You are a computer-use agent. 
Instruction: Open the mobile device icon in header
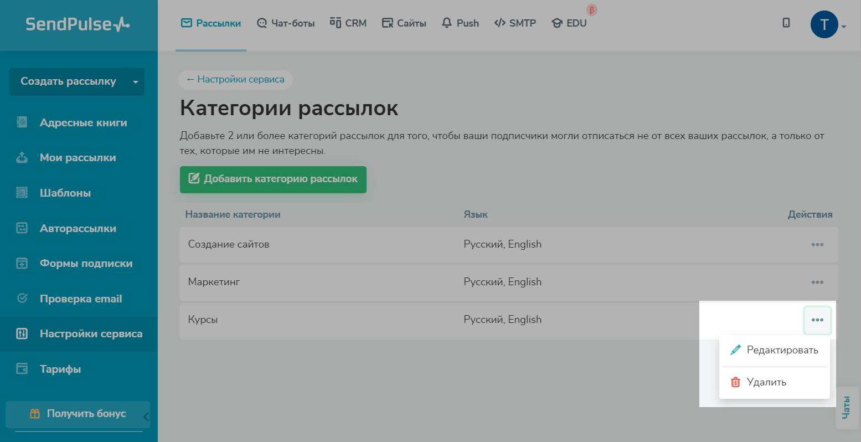point(786,23)
